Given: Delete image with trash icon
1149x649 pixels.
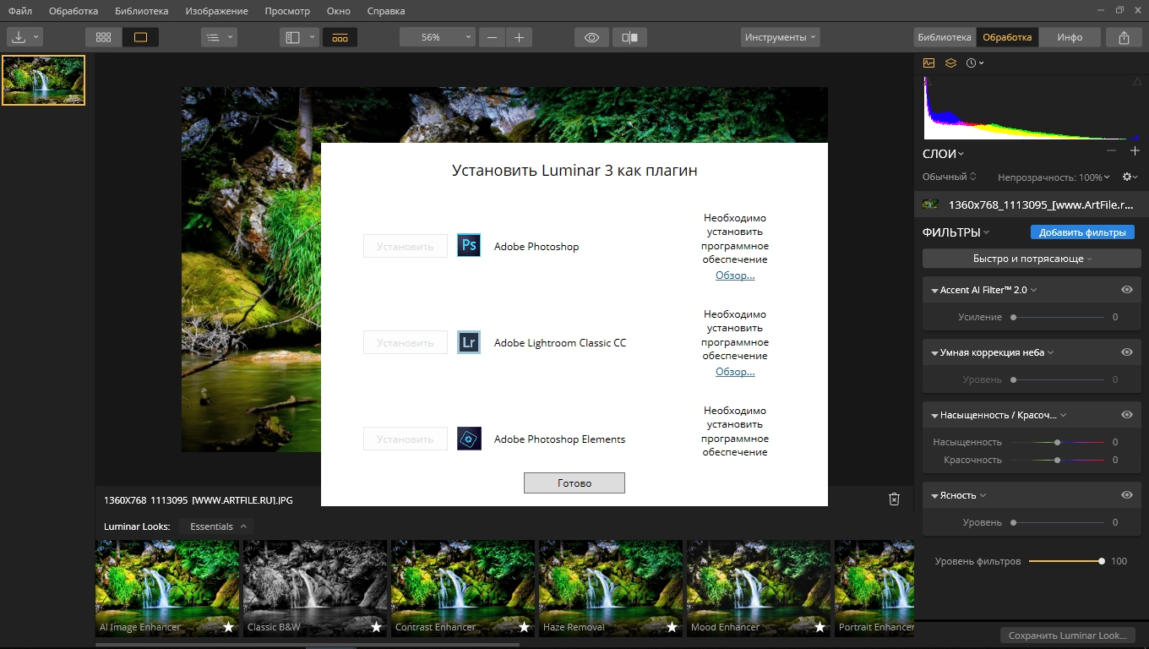Looking at the screenshot, I should click(x=895, y=499).
